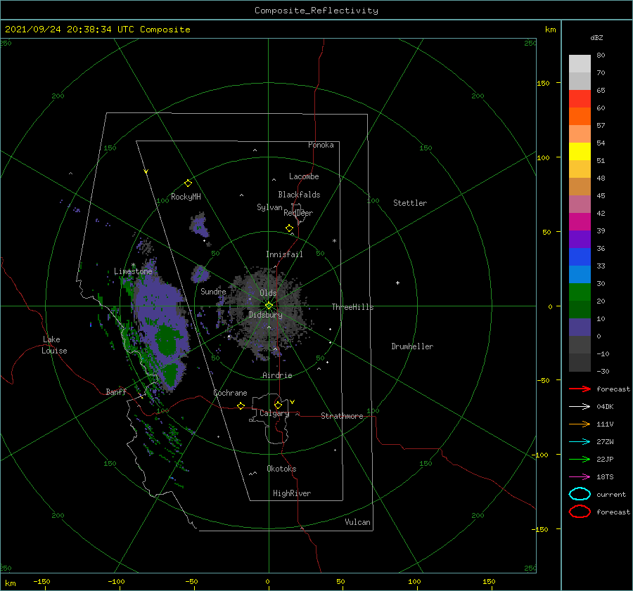
Task: Click the yellow diamond marker near RockyMH
Action: click(188, 183)
